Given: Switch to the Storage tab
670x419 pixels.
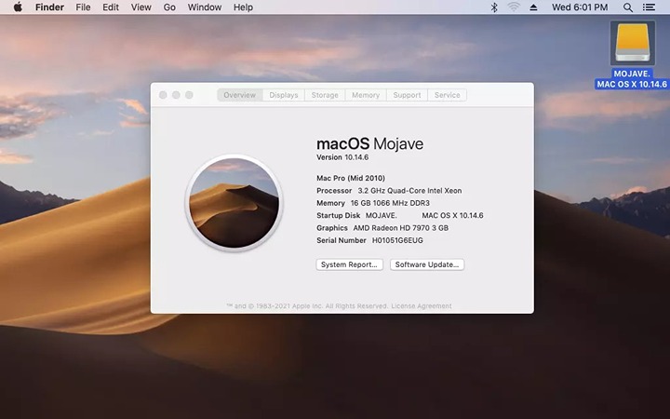Looking at the screenshot, I should point(325,95).
